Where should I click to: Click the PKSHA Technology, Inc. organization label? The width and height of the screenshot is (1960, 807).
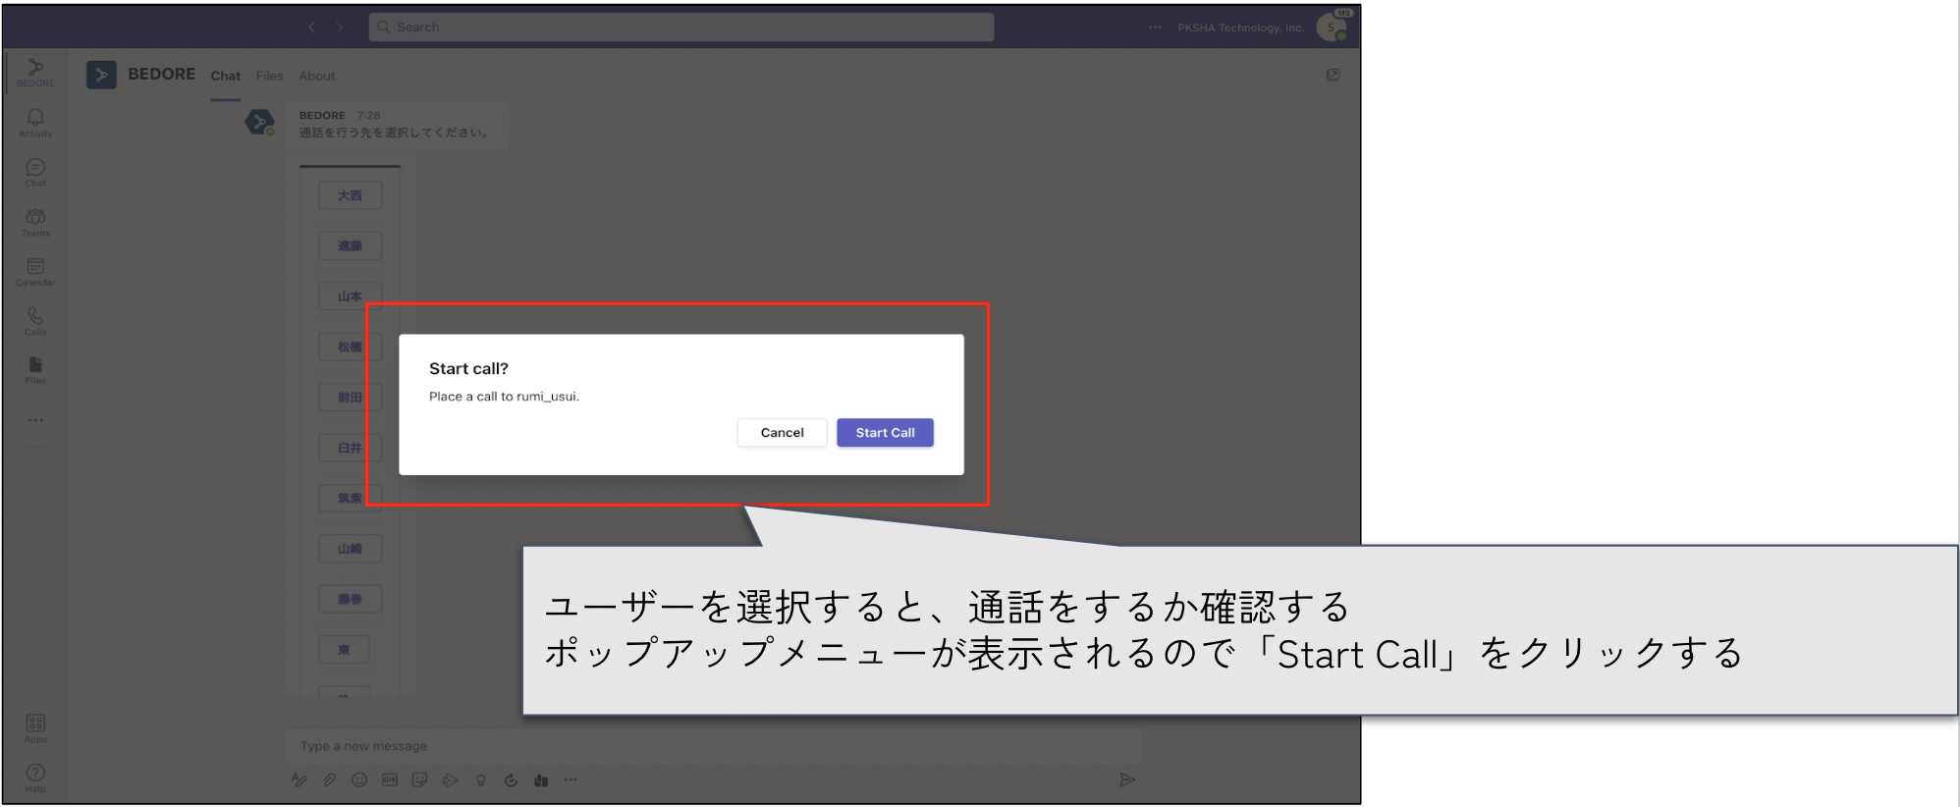1240,27
